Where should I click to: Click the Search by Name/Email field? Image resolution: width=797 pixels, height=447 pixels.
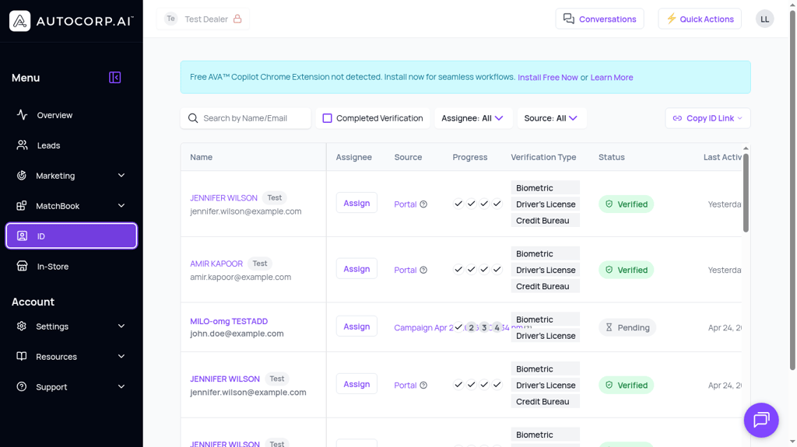(x=245, y=118)
